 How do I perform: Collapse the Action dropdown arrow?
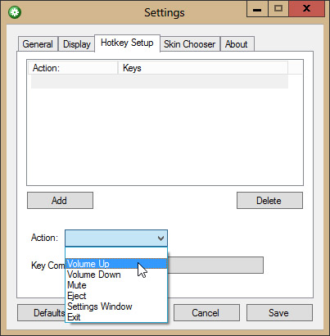[160, 238]
